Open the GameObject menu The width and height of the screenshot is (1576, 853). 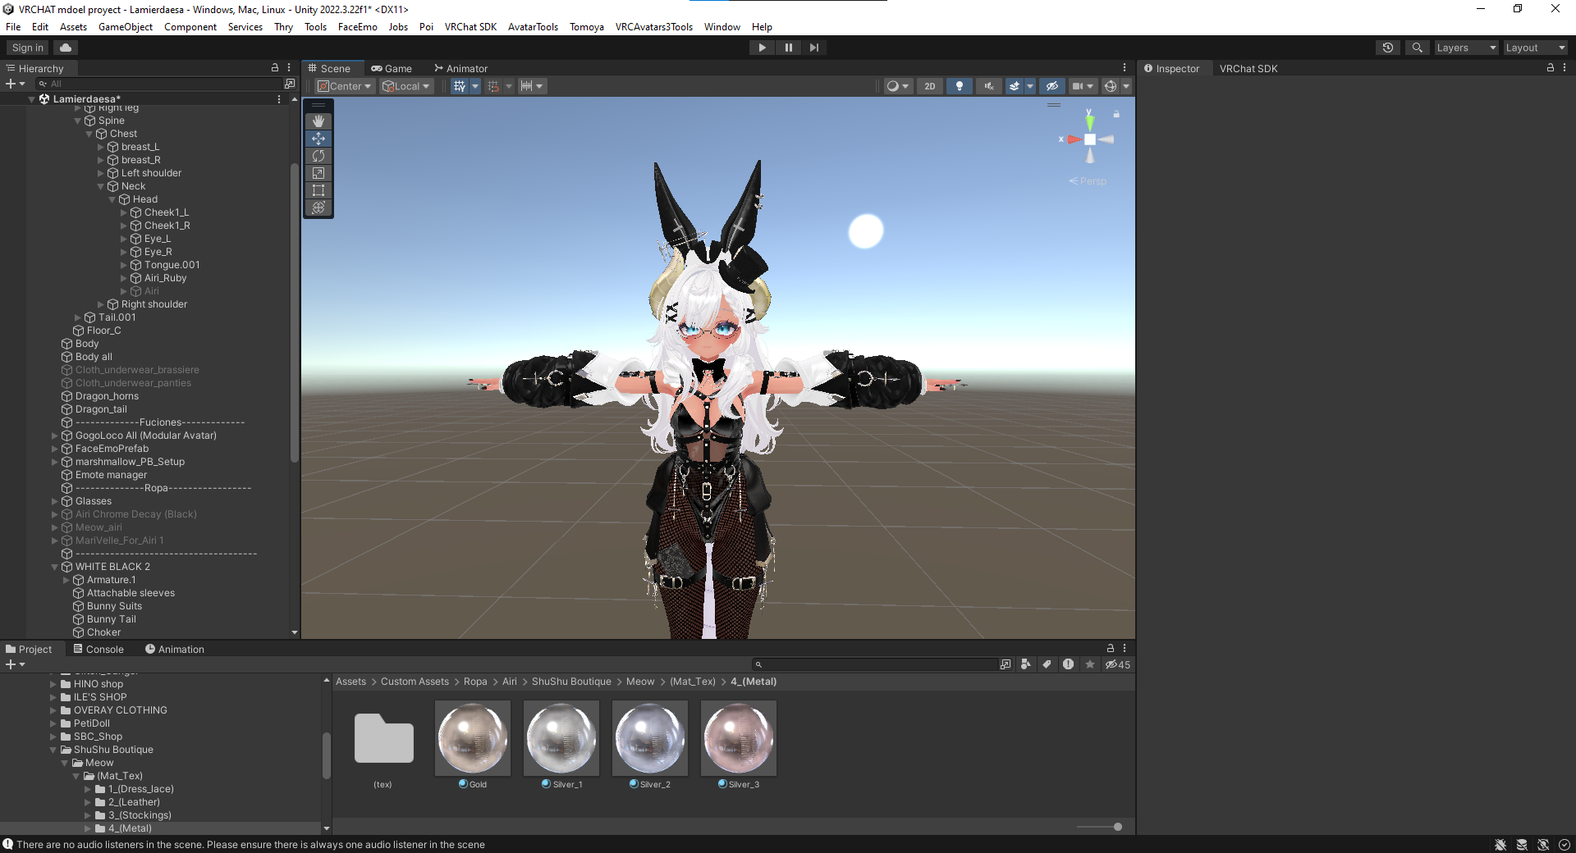coord(126,27)
